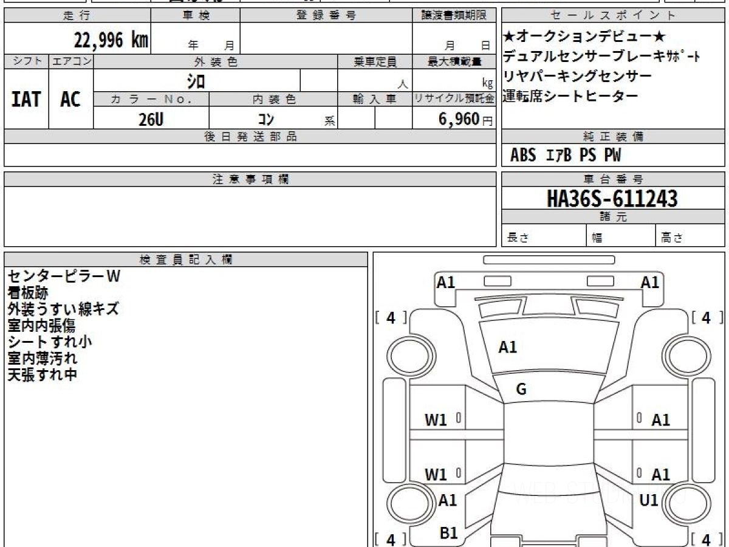Click the 検査員記入欄 header
The image size is (729, 547).
tap(186, 260)
